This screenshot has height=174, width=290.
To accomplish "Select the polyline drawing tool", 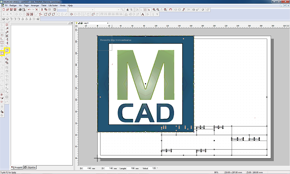I will 40,14.
